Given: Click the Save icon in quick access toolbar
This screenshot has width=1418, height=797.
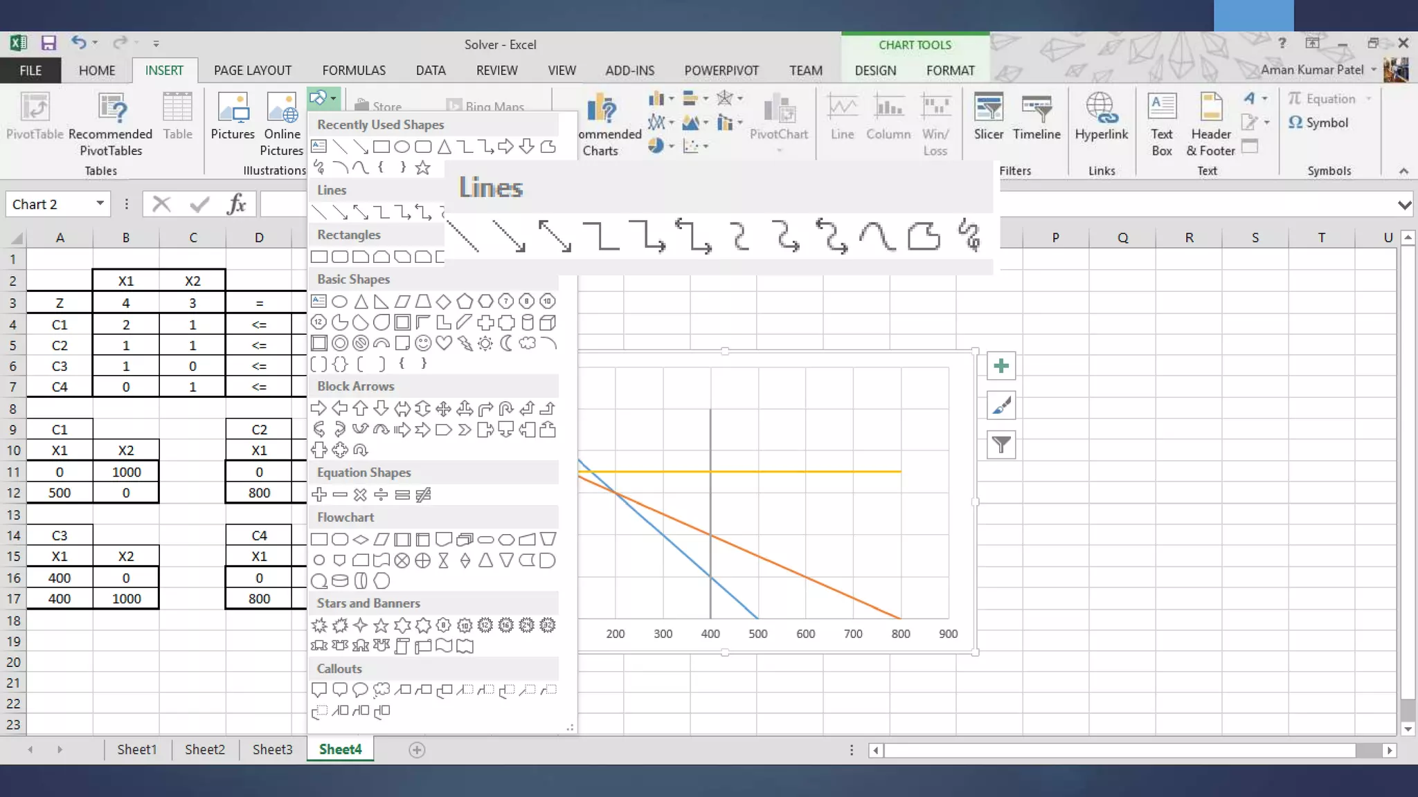Looking at the screenshot, I should click(48, 44).
